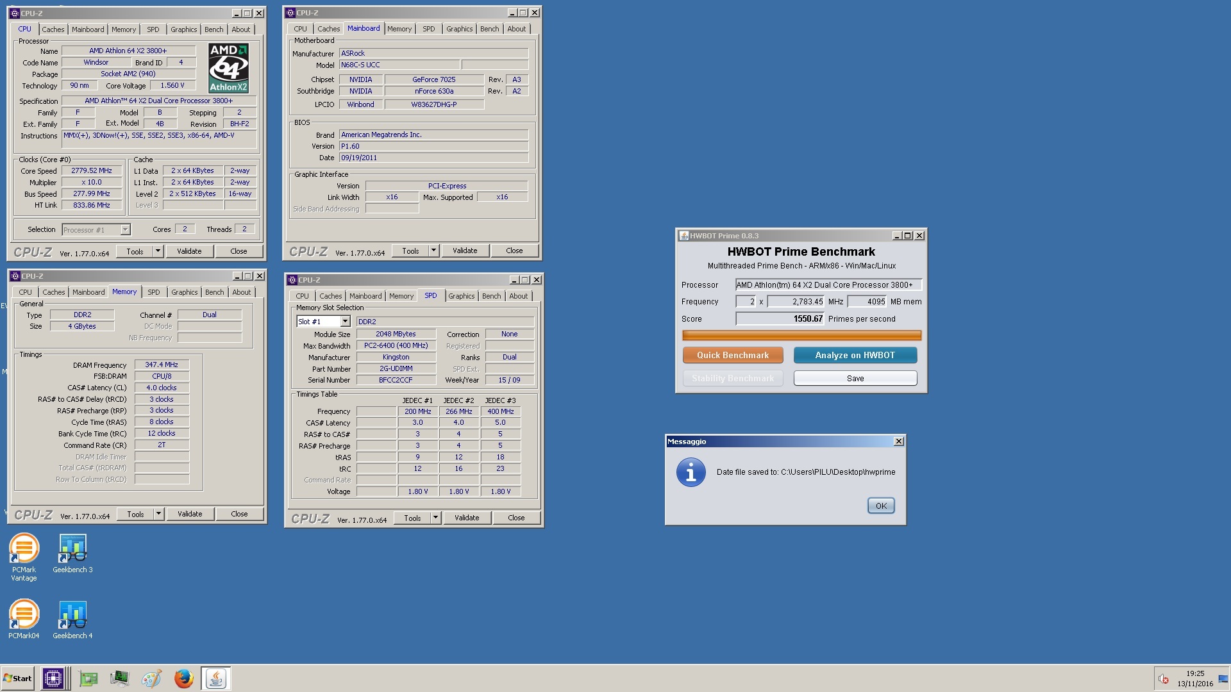
Task: Open the Slot #1 memory slot dropdown
Action: 345,322
